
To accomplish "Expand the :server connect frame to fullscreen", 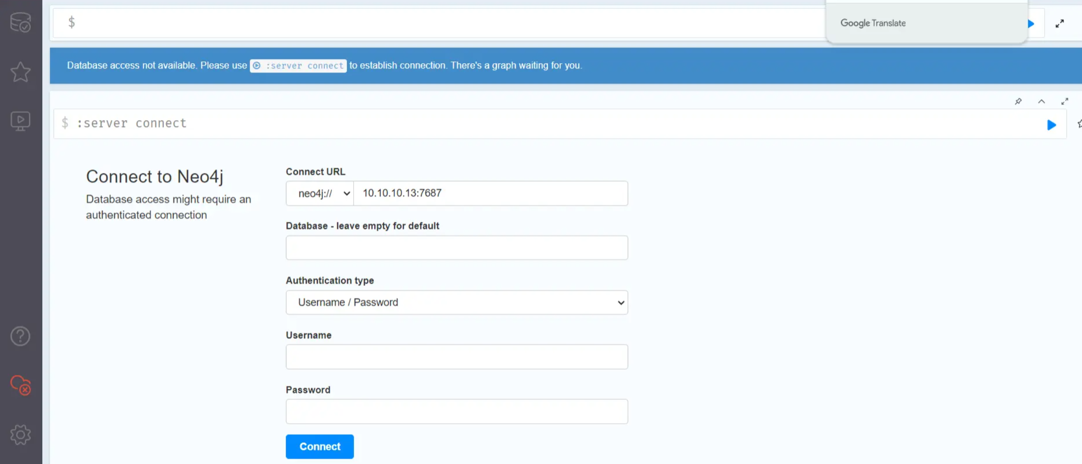I will [x=1065, y=102].
